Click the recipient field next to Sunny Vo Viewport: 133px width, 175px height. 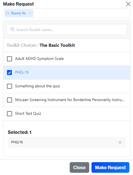(81, 13)
